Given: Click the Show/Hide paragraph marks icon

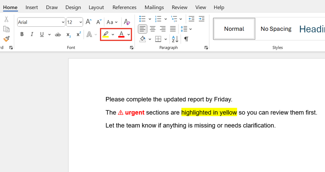Looking at the screenshot, I should [x=186, y=39].
